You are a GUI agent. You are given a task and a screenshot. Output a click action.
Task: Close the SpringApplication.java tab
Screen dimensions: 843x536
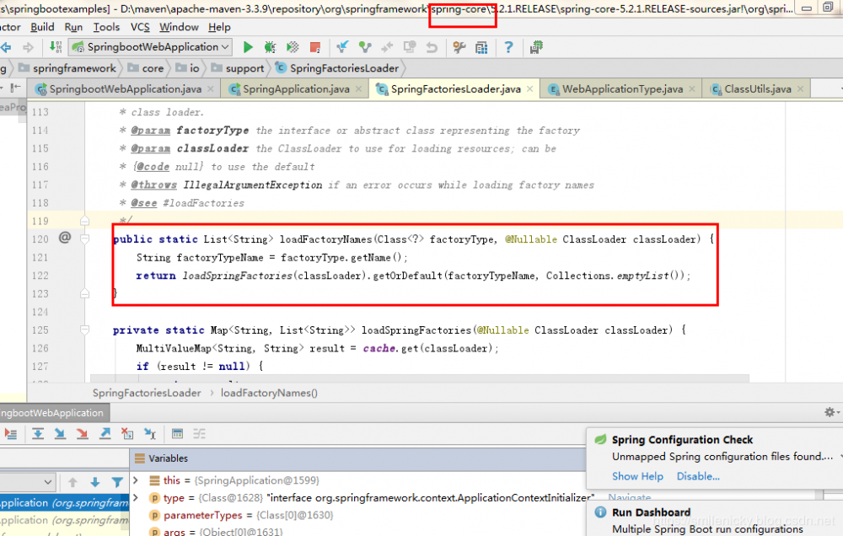pos(358,89)
